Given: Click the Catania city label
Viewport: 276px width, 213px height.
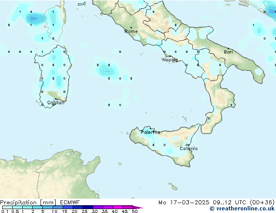Looking at the screenshot, I should pyautogui.click(x=188, y=149).
